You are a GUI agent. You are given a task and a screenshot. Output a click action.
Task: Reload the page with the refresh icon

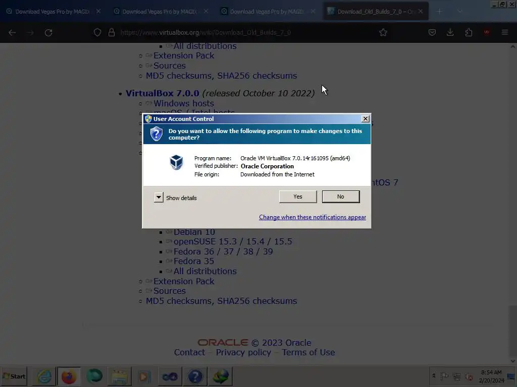tap(48, 33)
